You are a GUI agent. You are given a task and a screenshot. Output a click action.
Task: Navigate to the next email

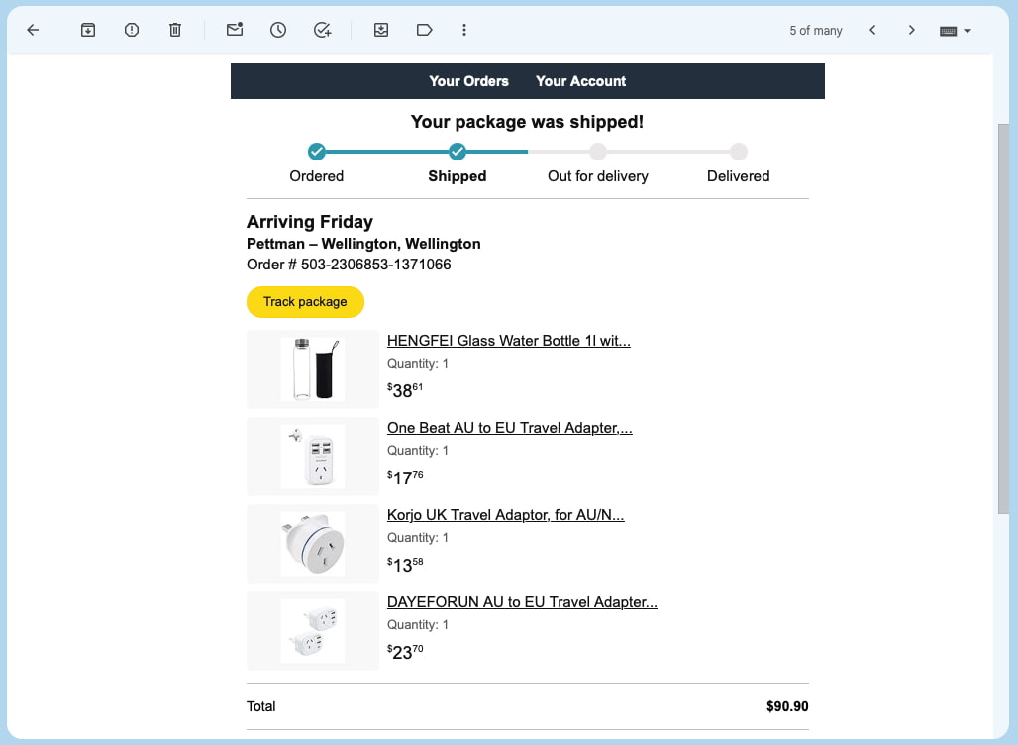[911, 30]
